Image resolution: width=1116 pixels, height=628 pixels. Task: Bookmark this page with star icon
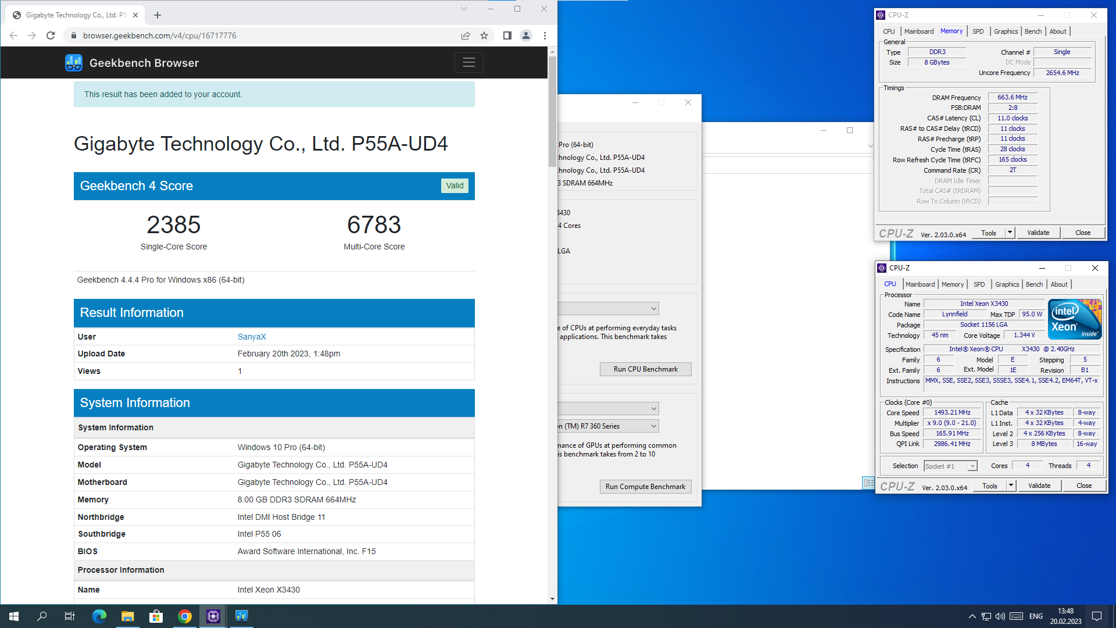(x=484, y=35)
